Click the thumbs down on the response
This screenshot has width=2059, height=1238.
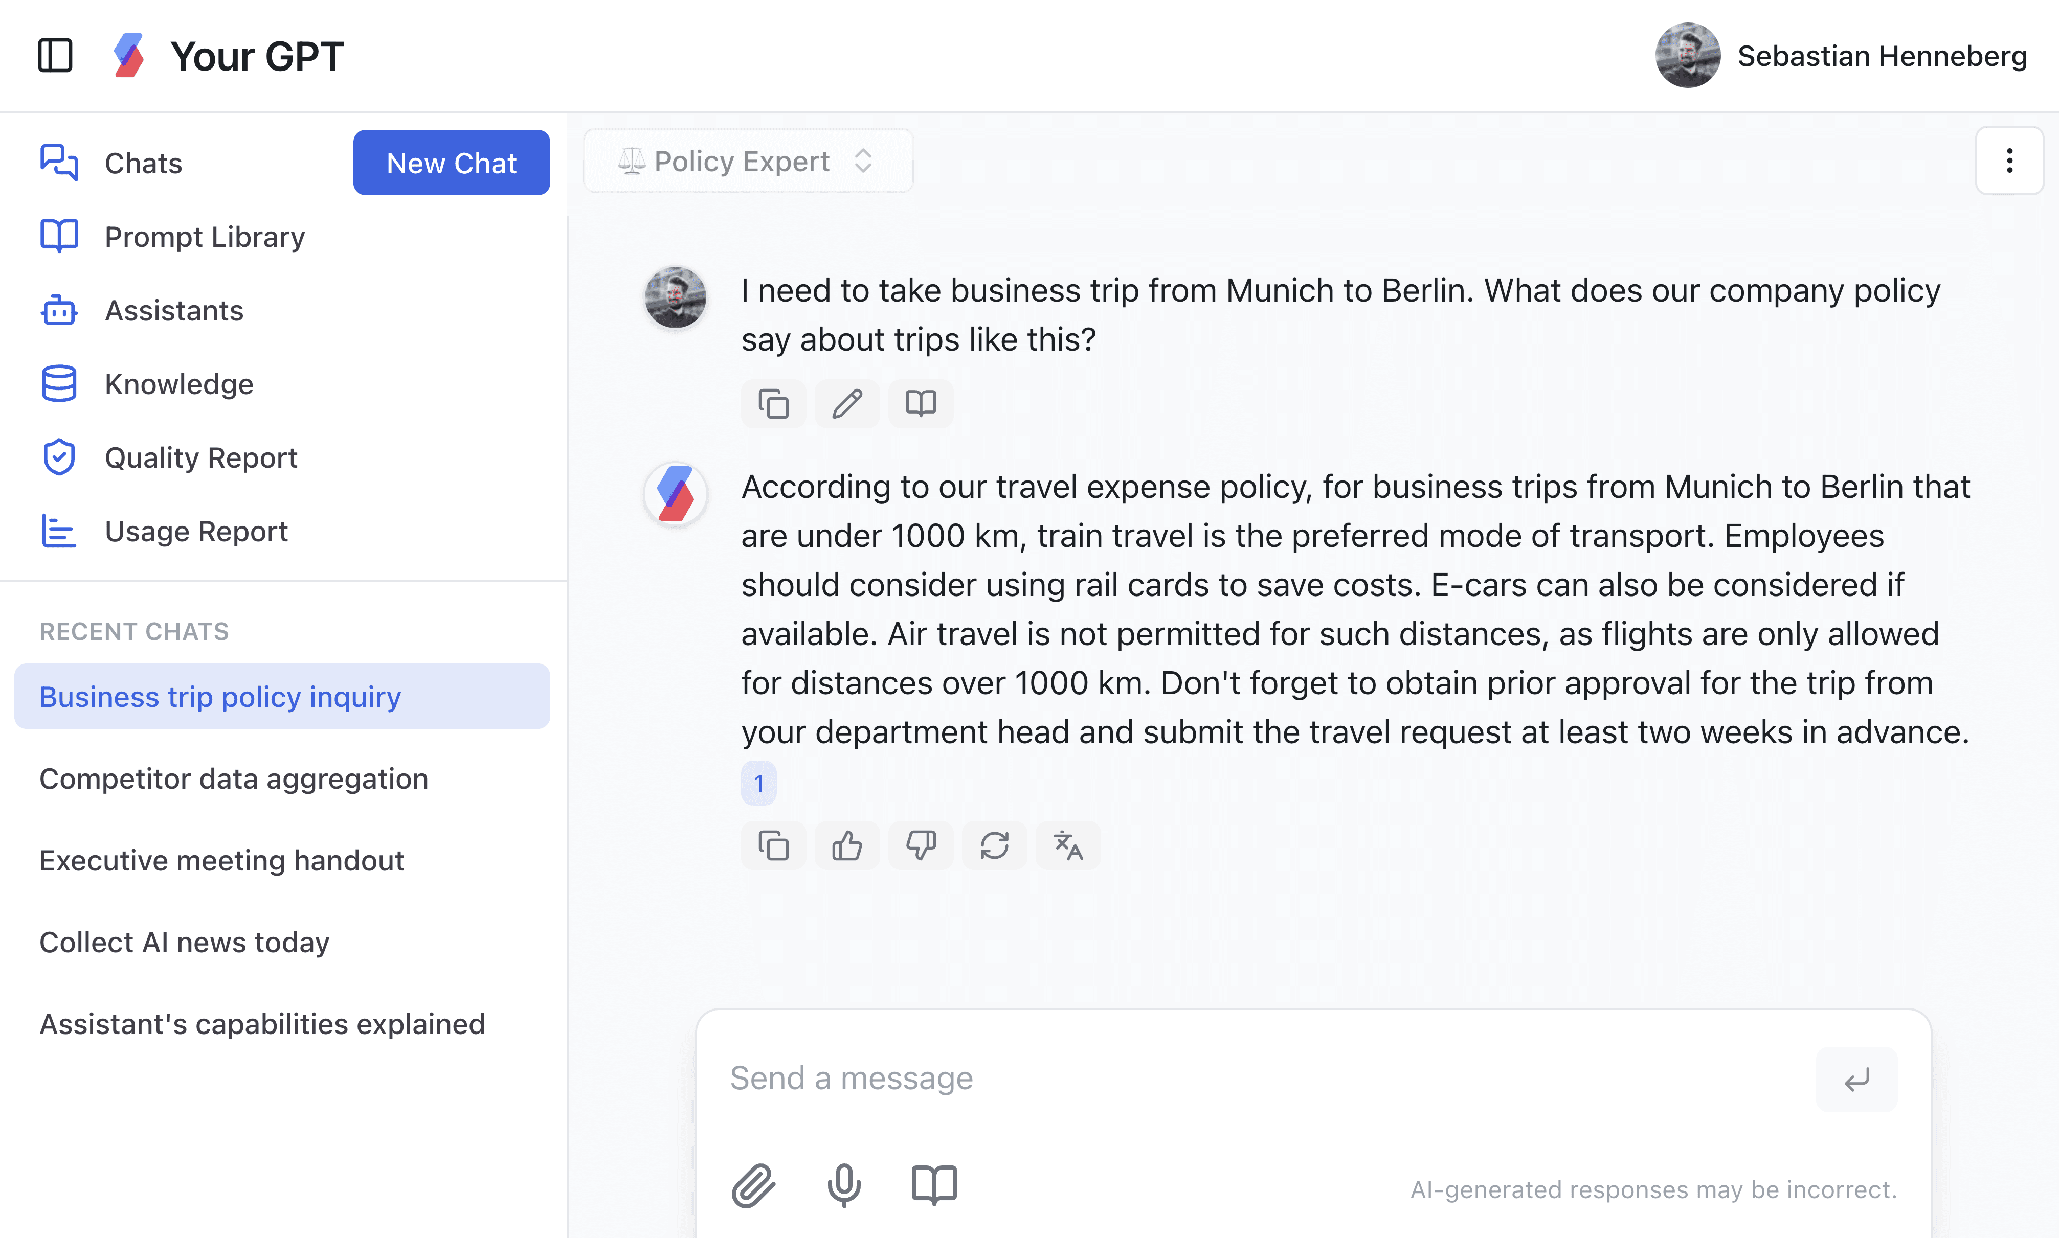pyautogui.click(x=921, y=846)
